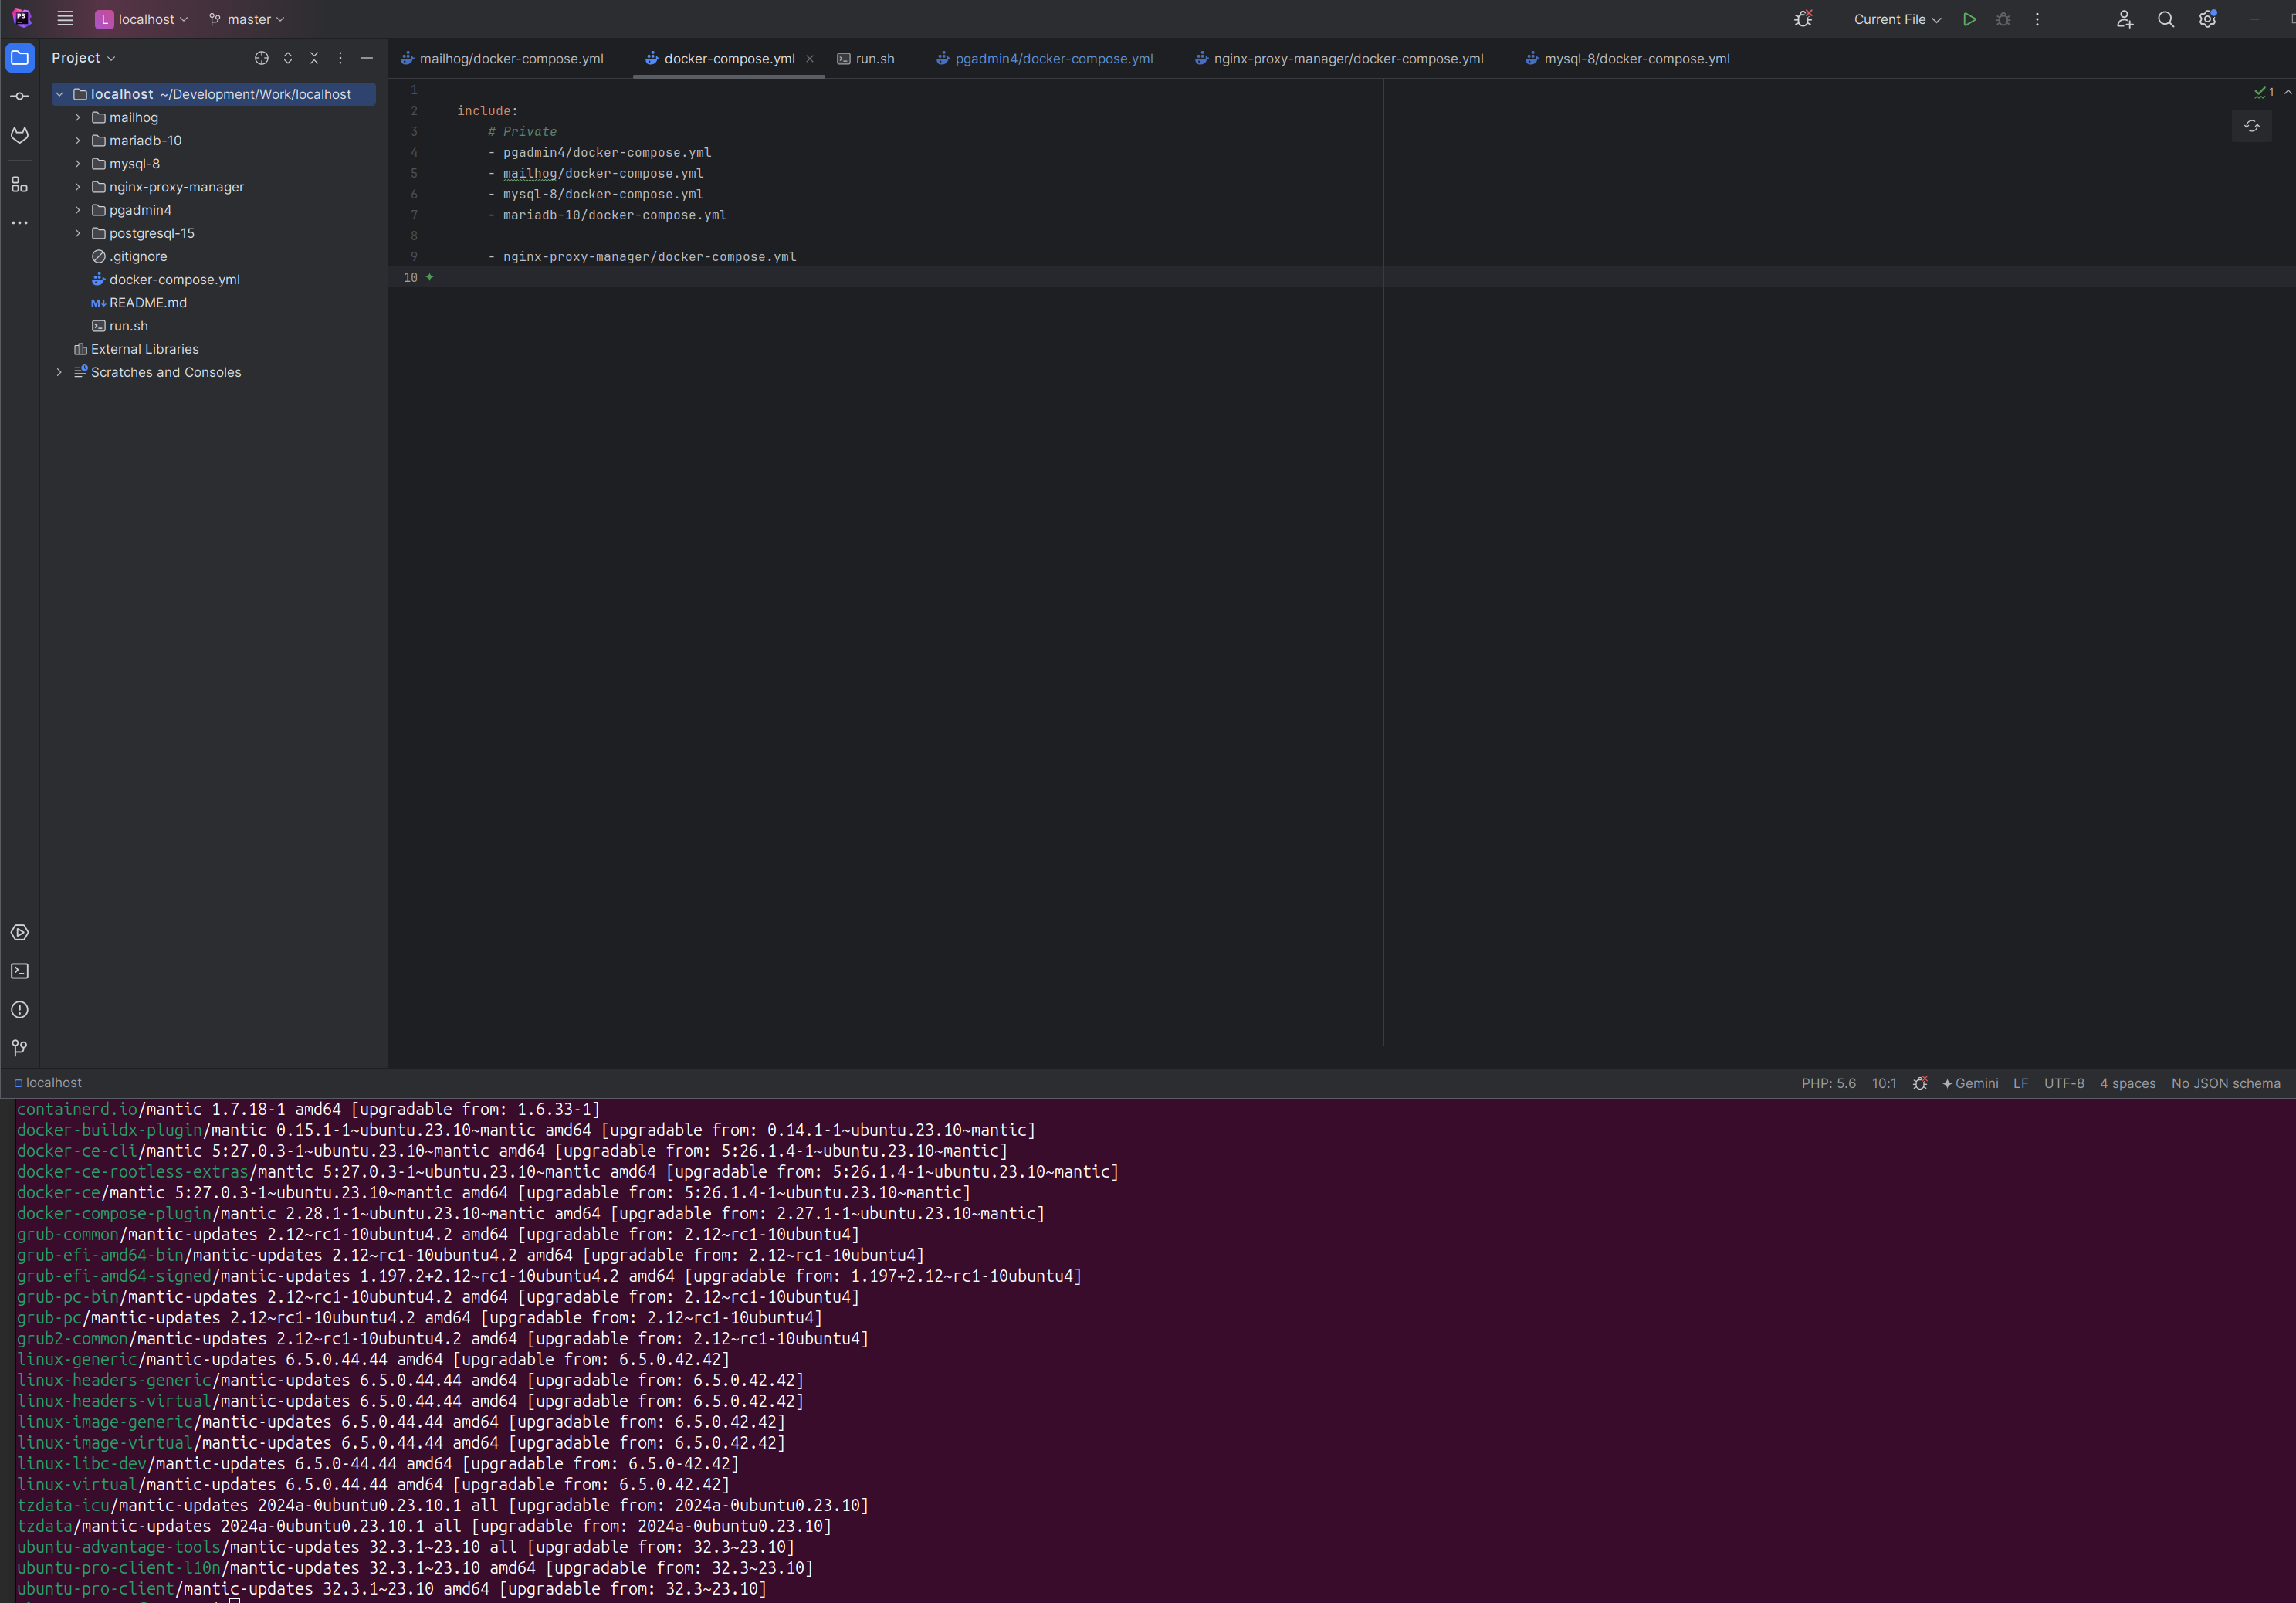The height and width of the screenshot is (1603, 2296).
Task: Click the inspections checkmark widget
Action: click(x=2264, y=92)
